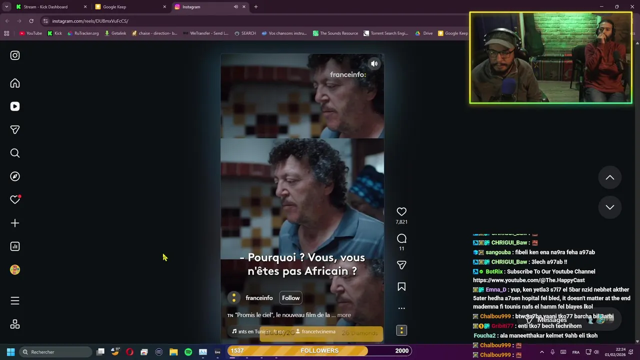Open Chrome apps grid in bookmarks bar

(x=6, y=33)
